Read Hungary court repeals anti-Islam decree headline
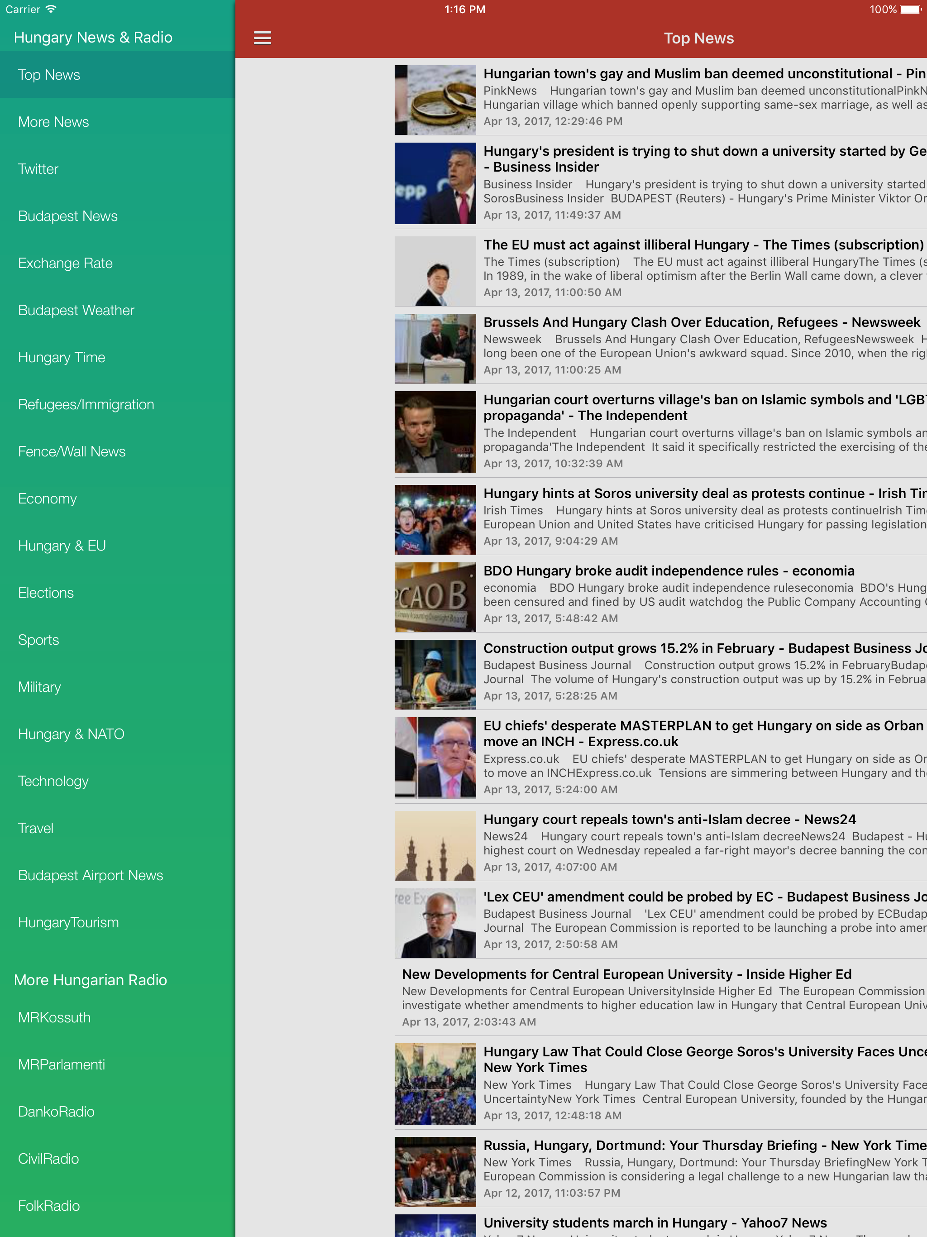 670,819
